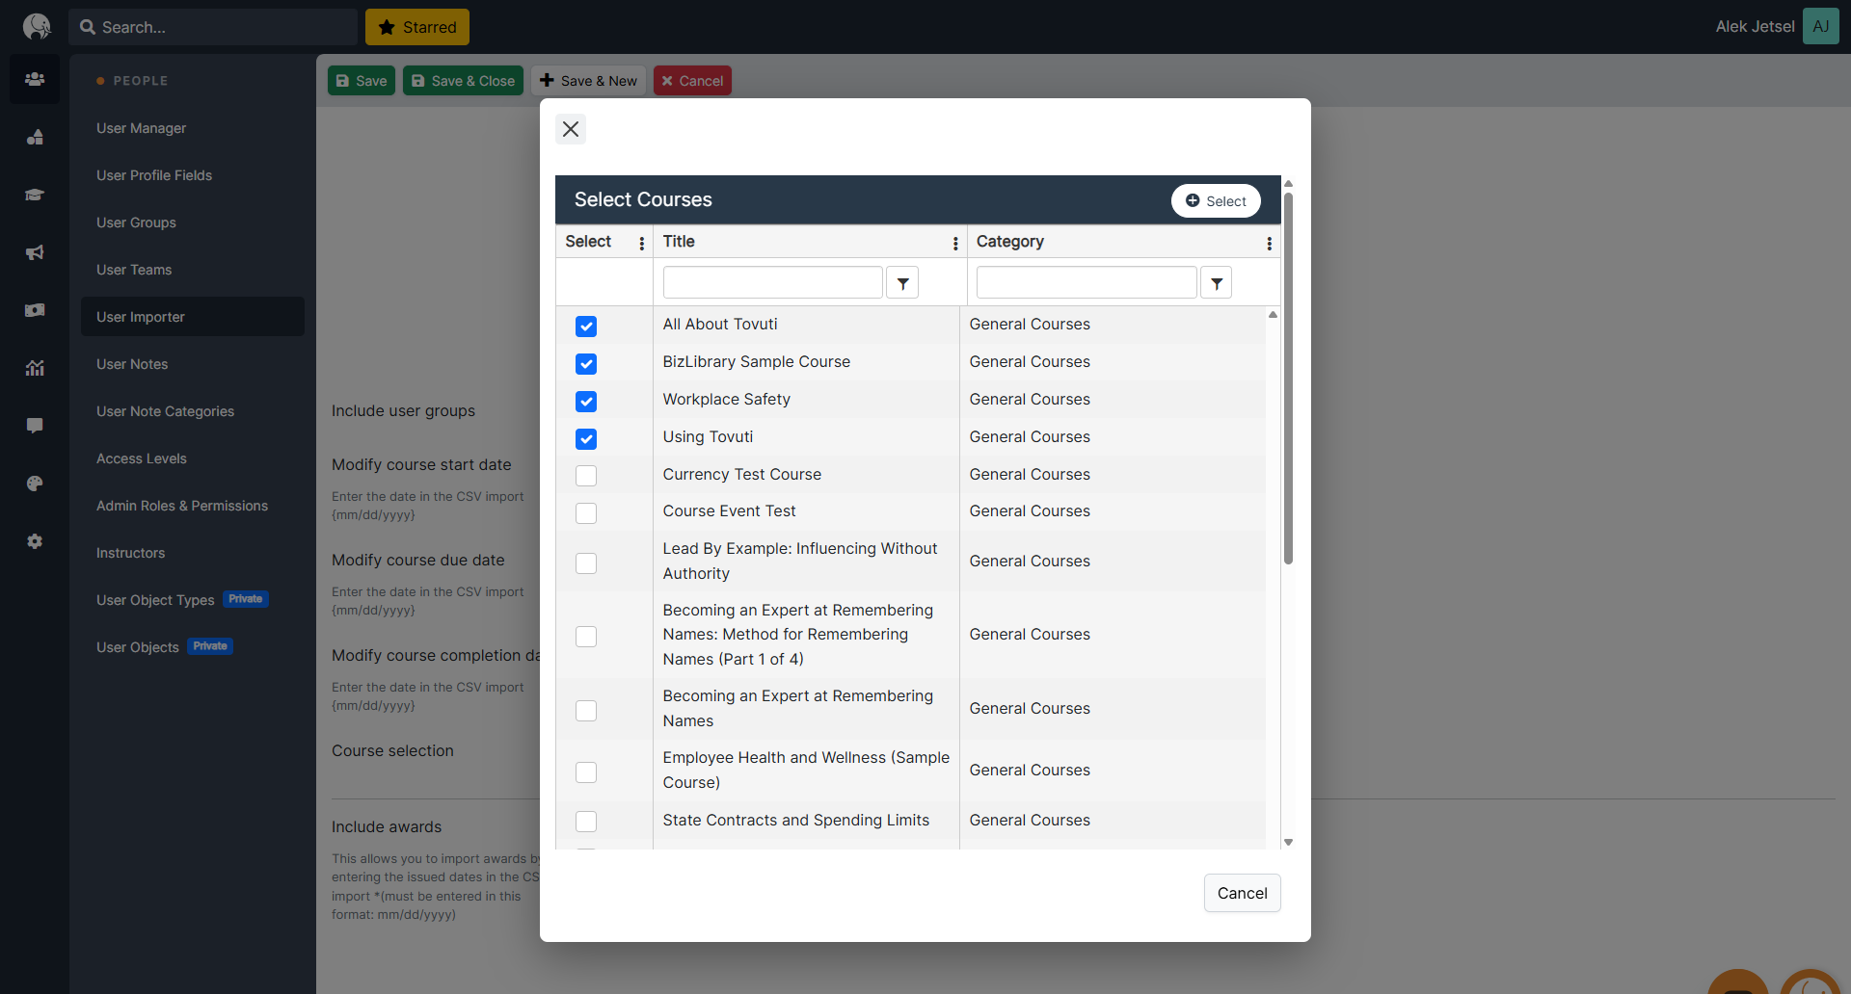Check the Currency Test Course checkbox
The height and width of the screenshot is (994, 1851).
pos(586,476)
